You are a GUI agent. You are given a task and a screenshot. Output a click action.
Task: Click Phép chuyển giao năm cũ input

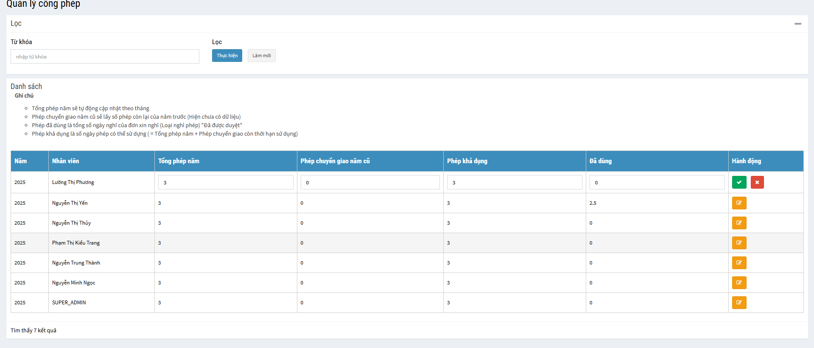point(370,182)
